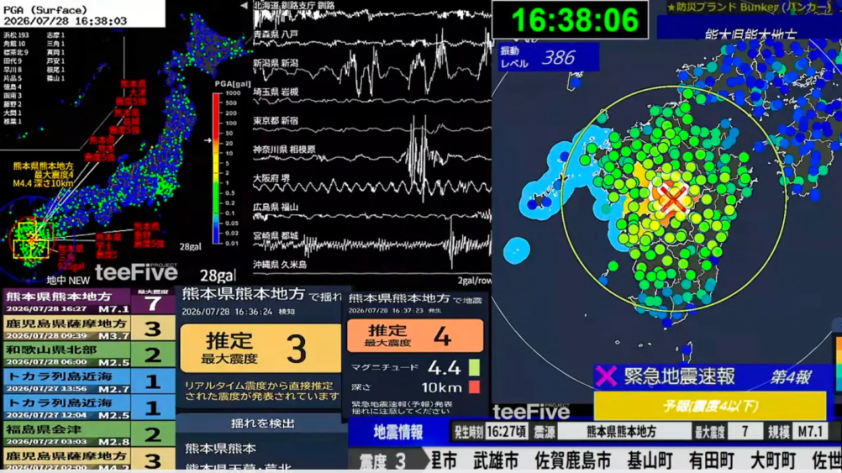The width and height of the screenshot is (842, 473).
Task: Click the 振動レベル 386 indicator
Action: click(x=549, y=57)
